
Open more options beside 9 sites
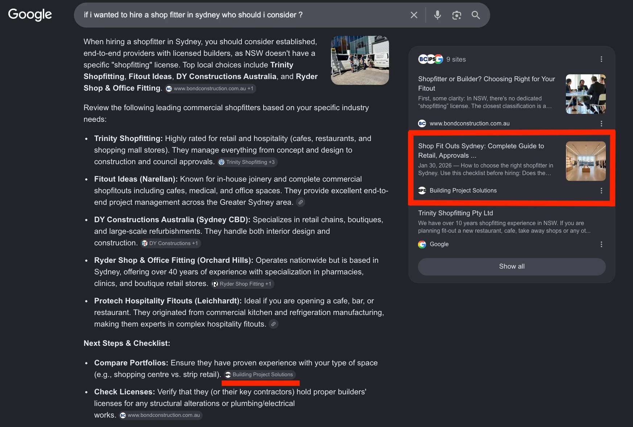[601, 59]
